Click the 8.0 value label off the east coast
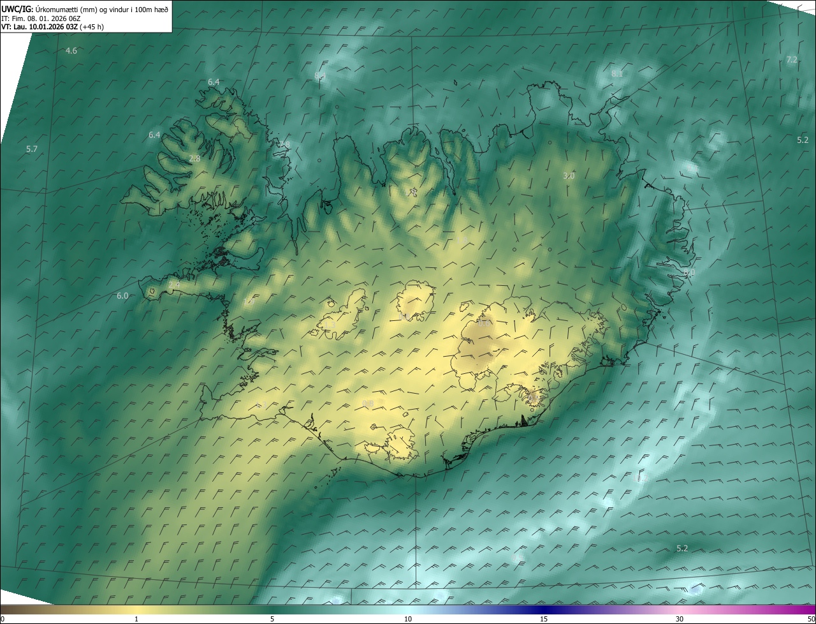 point(689,272)
